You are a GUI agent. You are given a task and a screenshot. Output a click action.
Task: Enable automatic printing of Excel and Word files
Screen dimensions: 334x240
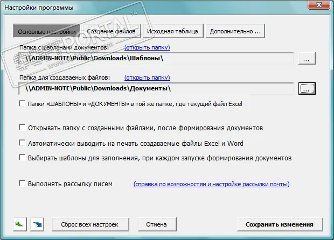coord(22,143)
